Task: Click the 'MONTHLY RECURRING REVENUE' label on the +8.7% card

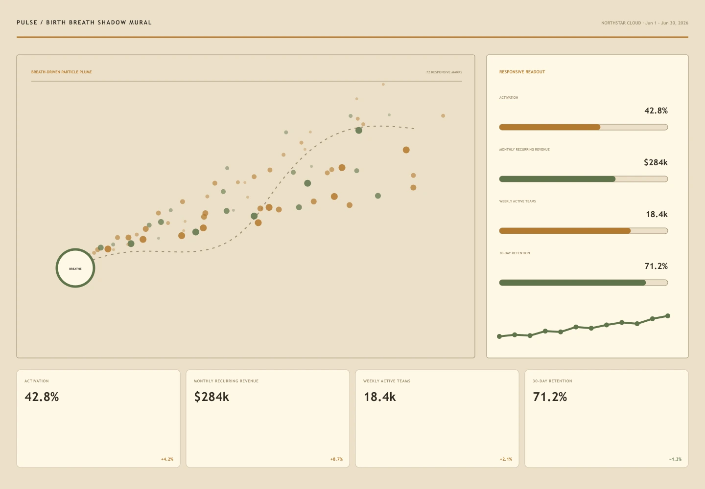Action: [226, 381]
